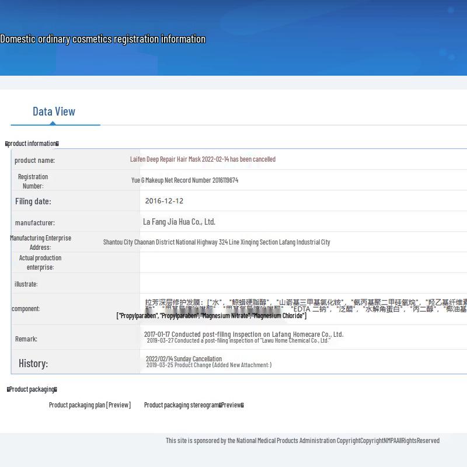The image size is (467, 467).
Task: Click the product information section heading
Action: point(32,144)
